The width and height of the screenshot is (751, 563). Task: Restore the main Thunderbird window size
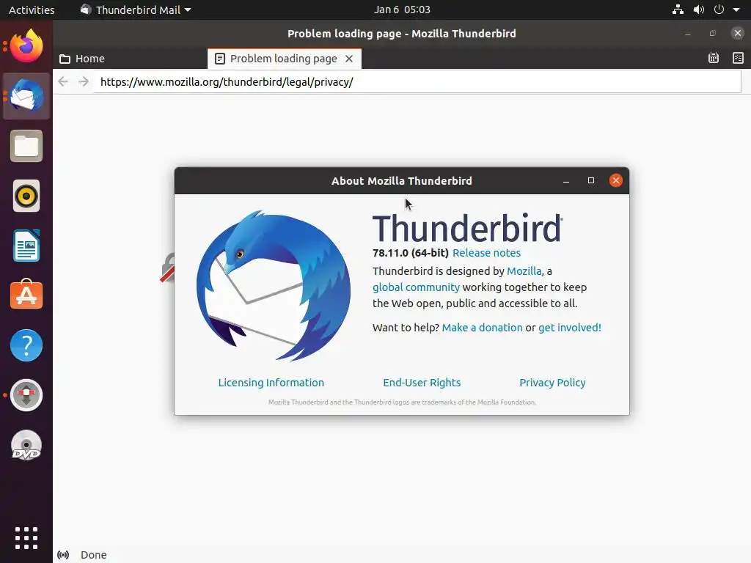[713, 34]
